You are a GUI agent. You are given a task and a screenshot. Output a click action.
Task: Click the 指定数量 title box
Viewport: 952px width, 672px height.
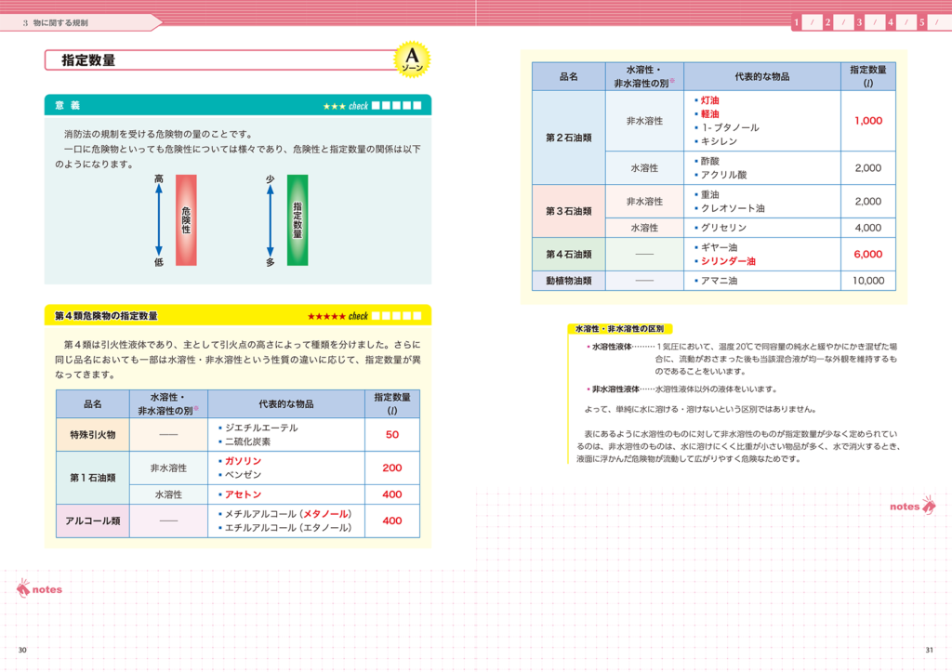[x=221, y=60]
